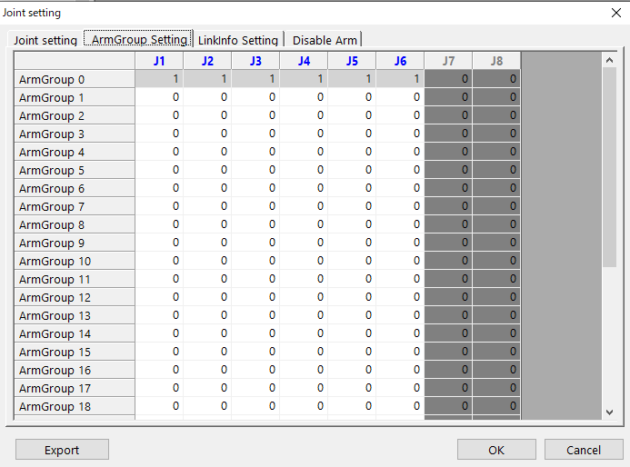Open the LinkInfo Setting tab
Screen dimensions: 630x467
pyautogui.click(x=237, y=40)
